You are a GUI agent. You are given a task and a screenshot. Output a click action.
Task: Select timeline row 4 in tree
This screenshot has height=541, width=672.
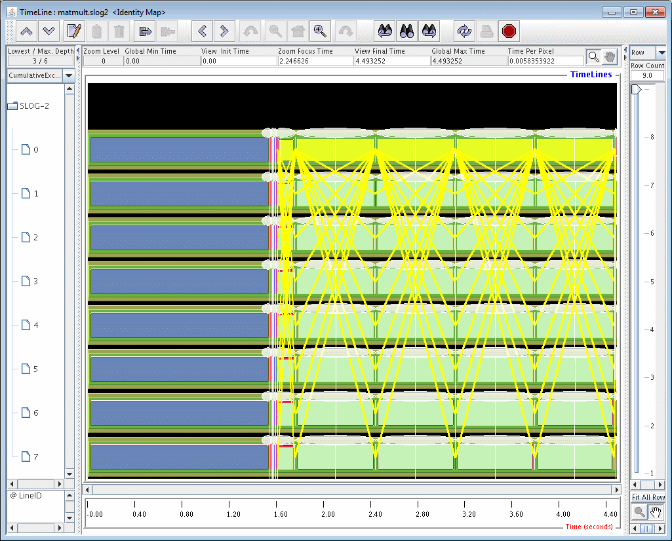pos(30,326)
